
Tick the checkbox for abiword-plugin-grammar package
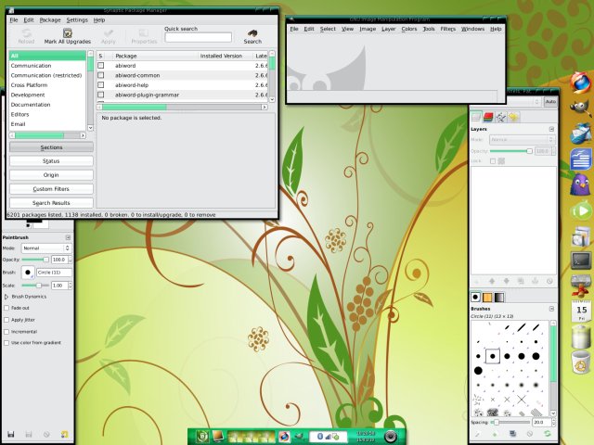[101, 95]
